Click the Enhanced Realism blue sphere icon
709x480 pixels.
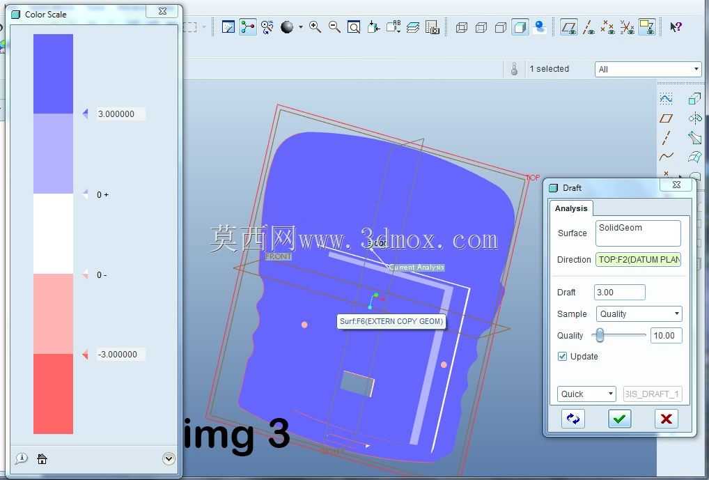[x=540, y=27]
